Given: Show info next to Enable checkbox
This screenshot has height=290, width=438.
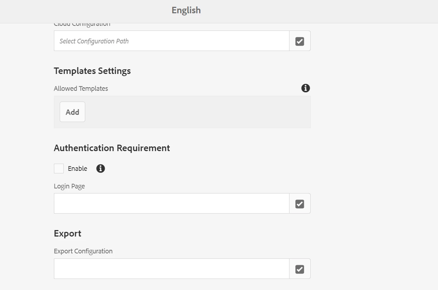Looking at the screenshot, I should [x=101, y=168].
